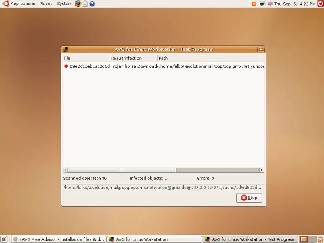Switch to the first workspace
Viewport: 324px width, 243px height.
303,239
